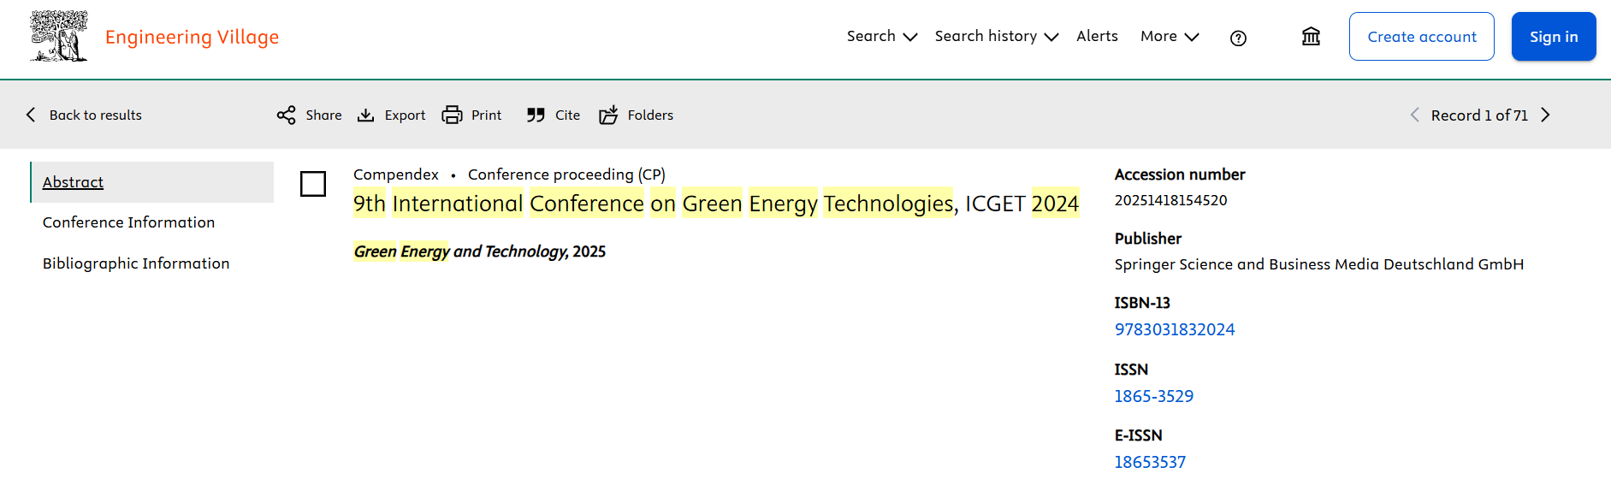Open ISBN-13 link 9783031832024
The image size is (1611, 491).
click(1174, 329)
